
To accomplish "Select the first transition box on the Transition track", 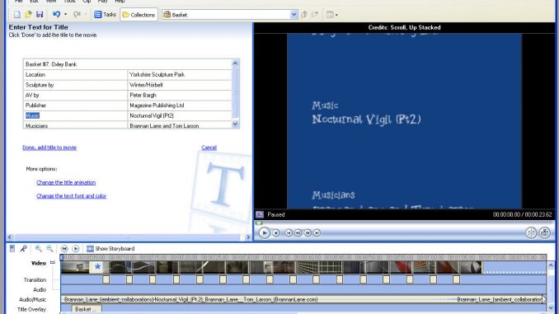I will 106,279.
